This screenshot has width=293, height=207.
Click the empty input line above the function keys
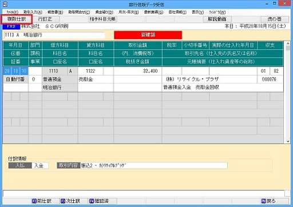(x=144, y=193)
